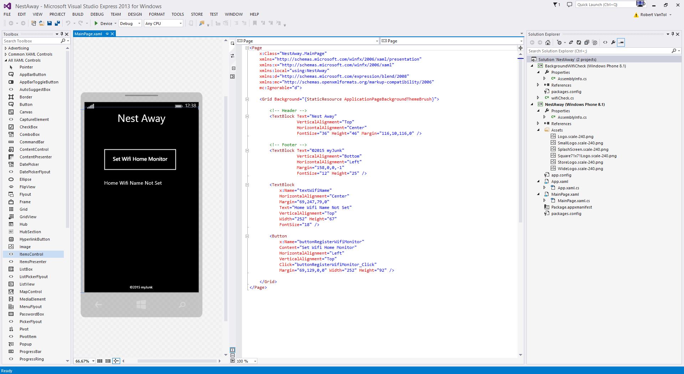Image resolution: width=684 pixels, height=374 pixels.
Task: Click Solution Explorer Home icon
Action: [x=548, y=42]
